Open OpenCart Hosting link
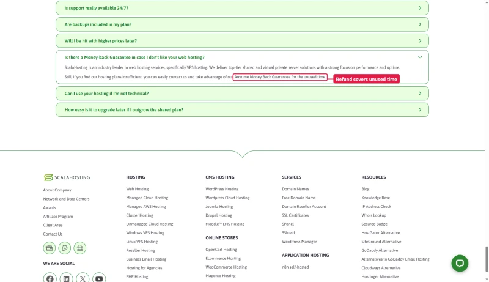This screenshot has height=282, width=489. point(221,250)
